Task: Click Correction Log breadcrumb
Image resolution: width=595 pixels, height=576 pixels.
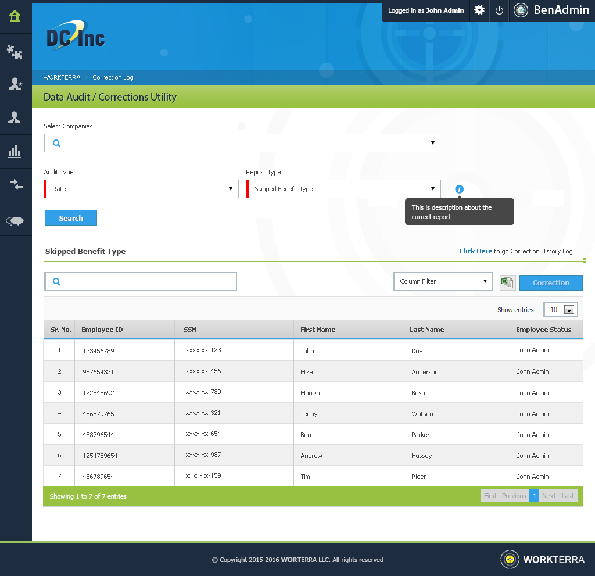Action: click(113, 77)
